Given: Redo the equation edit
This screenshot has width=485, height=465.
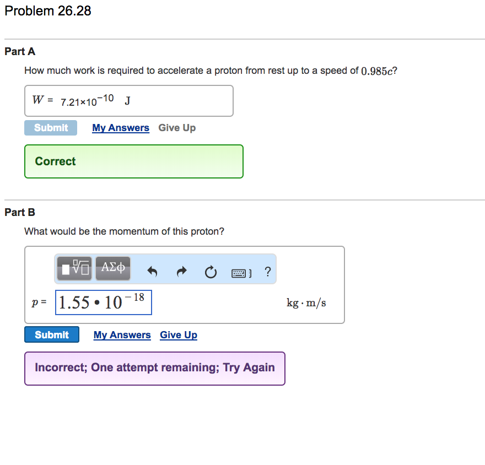Looking at the screenshot, I should pos(181,271).
